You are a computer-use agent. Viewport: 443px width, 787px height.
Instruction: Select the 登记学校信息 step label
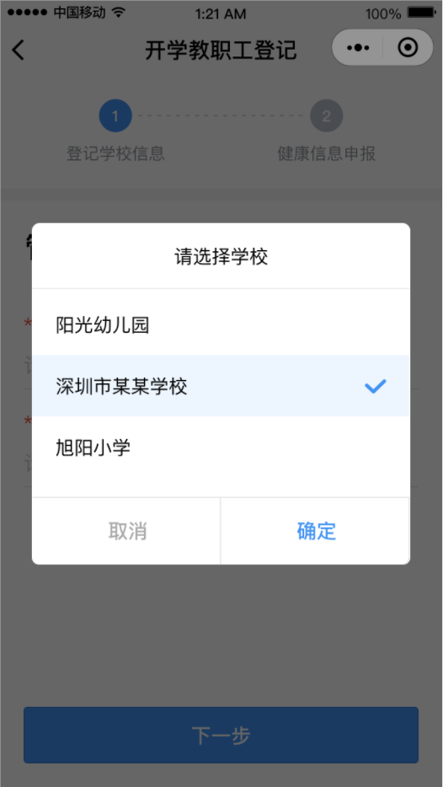115,153
